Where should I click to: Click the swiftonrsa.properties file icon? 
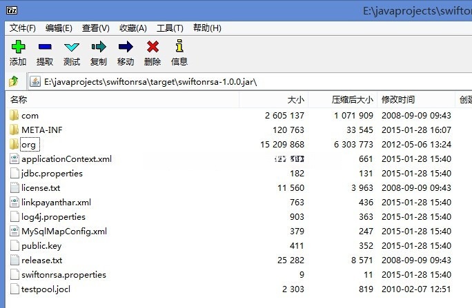click(14, 275)
